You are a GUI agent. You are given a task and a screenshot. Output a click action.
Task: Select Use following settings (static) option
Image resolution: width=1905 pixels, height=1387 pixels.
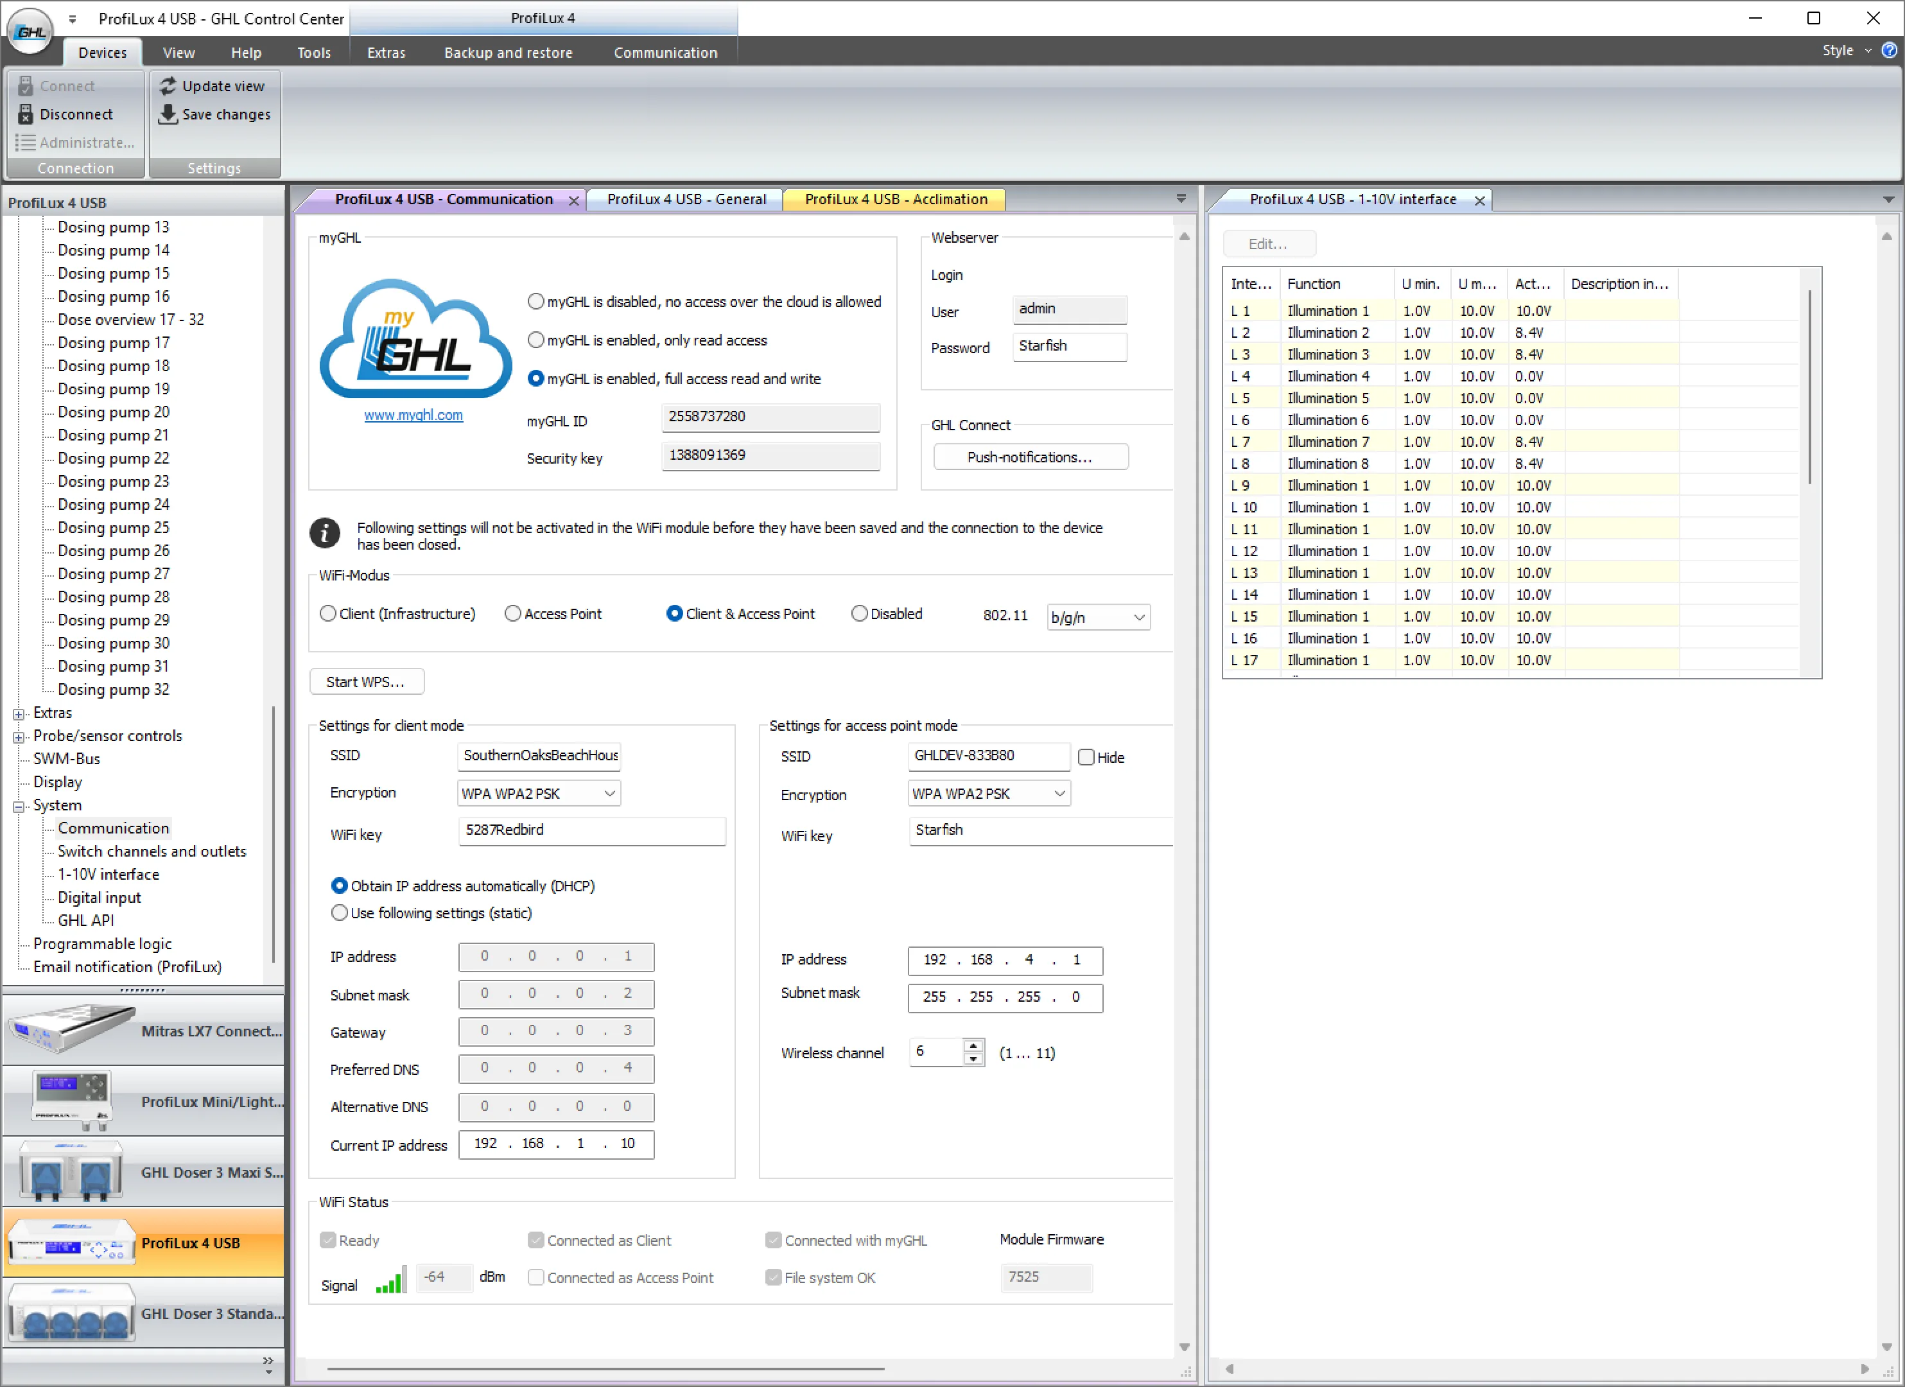pyautogui.click(x=340, y=913)
